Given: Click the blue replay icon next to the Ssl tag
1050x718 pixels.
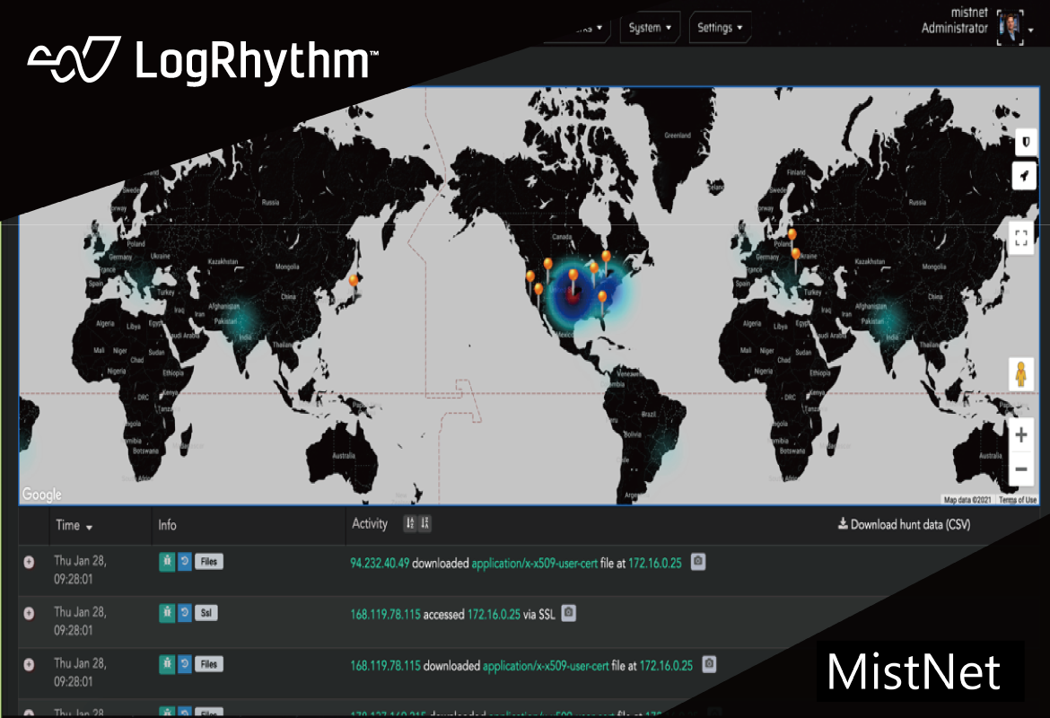Looking at the screenshot, I should [x=186, y=614].
